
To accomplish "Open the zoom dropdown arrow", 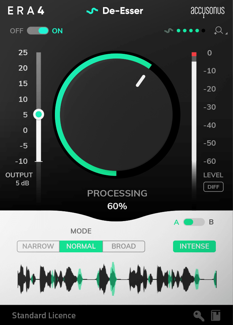I will coord(226,33).
